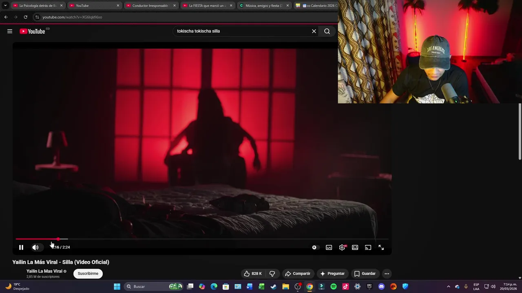Open Microsoft Store from taskbar
The height and width of the screenshot is (293, 522).
click(x=226, y=286)
